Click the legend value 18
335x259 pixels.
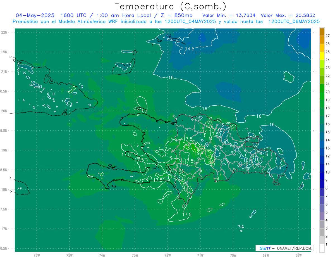[328, 108]
